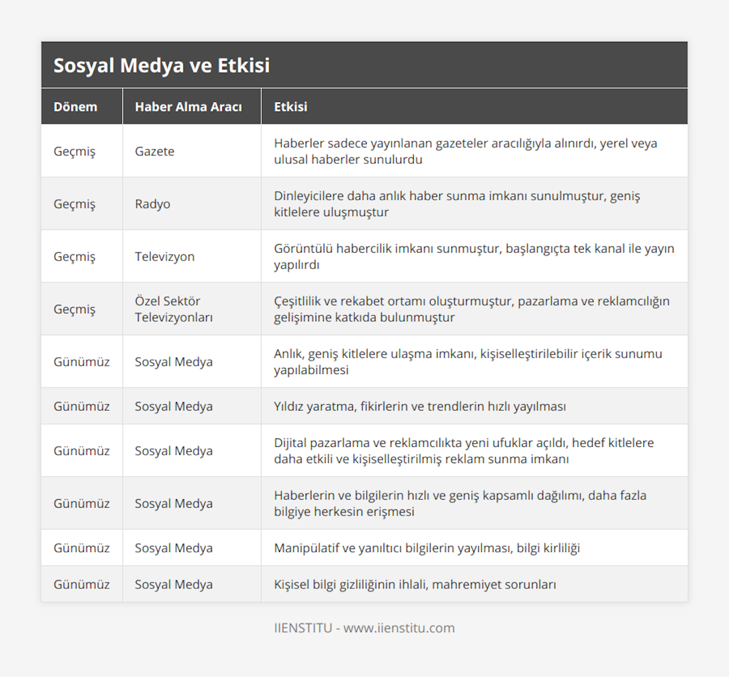Click "Sosyal Medya" in the mahremiyet sorunları row
This screenshot has width=729, height=677.
(x=174, y=584)
